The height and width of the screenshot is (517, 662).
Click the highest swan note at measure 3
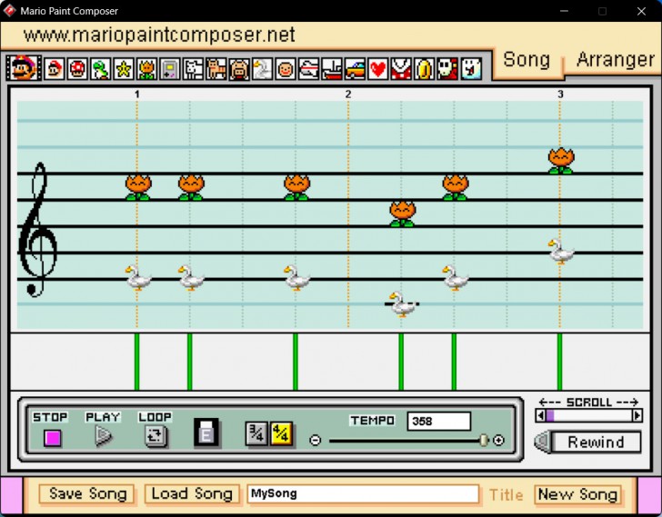(x=561, y=252)
